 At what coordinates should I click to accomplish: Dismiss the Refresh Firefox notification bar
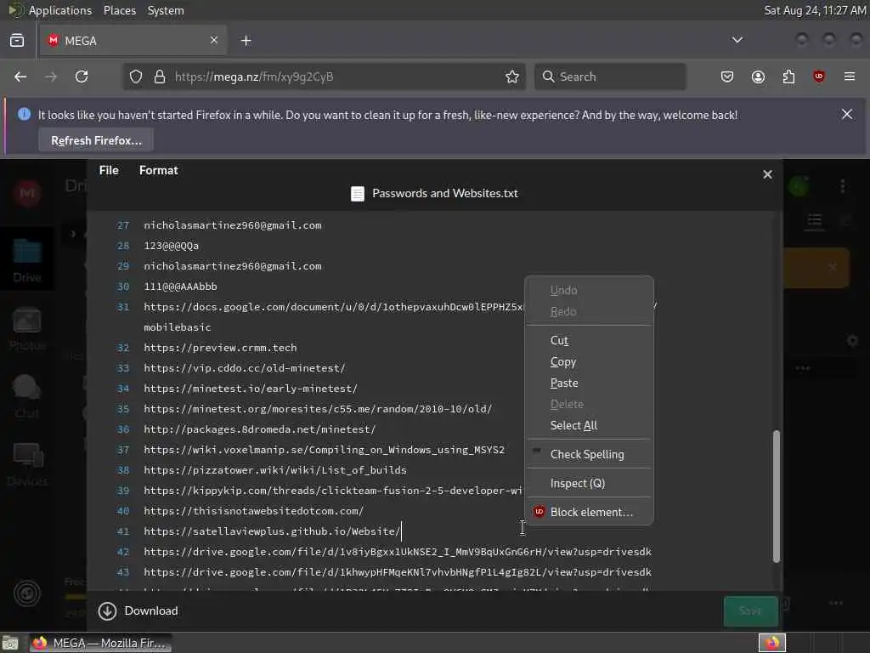pyautogui.click(x=847, y=115)
